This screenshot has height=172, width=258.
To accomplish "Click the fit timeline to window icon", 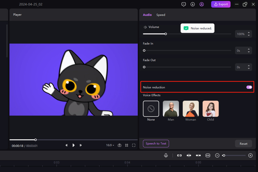I will coord(208,155).
